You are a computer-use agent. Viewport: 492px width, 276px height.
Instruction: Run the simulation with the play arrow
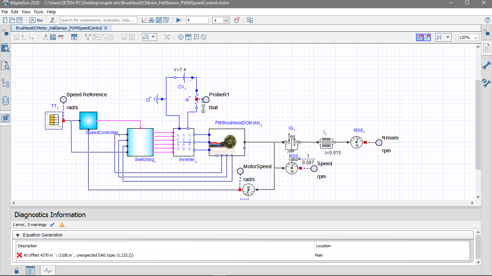[179, 20]
